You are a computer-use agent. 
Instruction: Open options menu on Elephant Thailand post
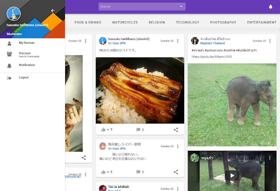pos(270,41)
